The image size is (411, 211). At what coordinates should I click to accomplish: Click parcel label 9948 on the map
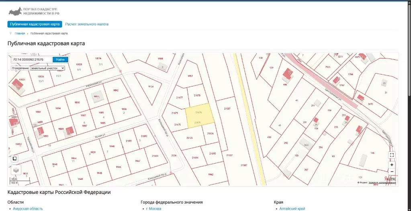click(55, 164)
